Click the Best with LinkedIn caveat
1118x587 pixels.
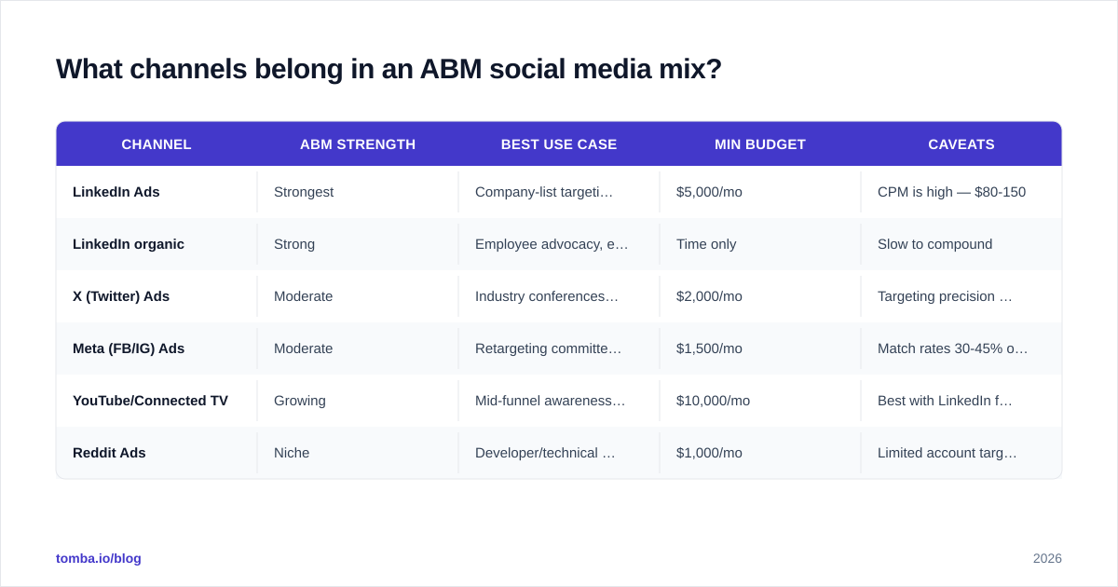point(945,401)
